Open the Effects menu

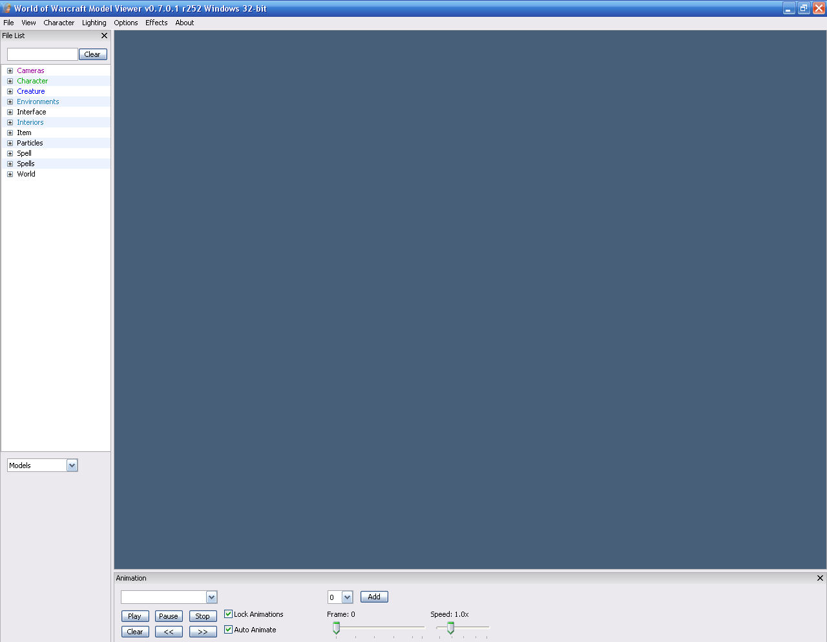(x=156, y=23)
